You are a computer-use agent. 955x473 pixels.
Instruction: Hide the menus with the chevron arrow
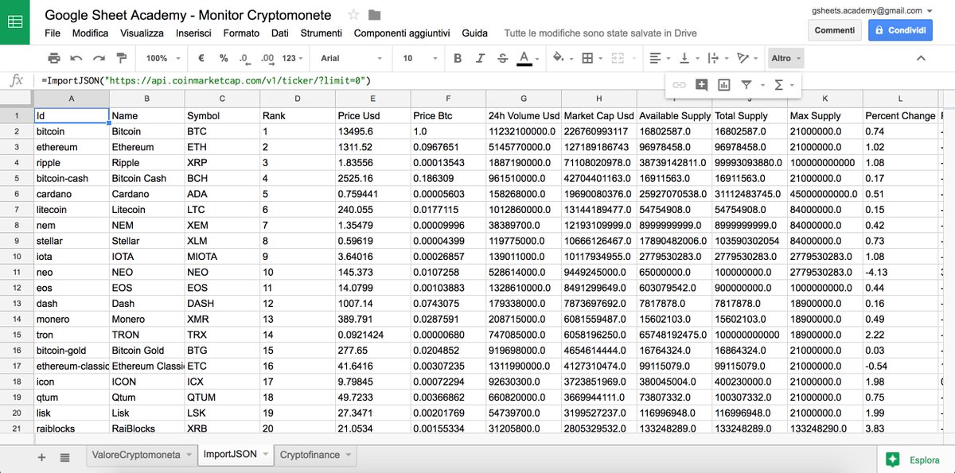point(921,58)
